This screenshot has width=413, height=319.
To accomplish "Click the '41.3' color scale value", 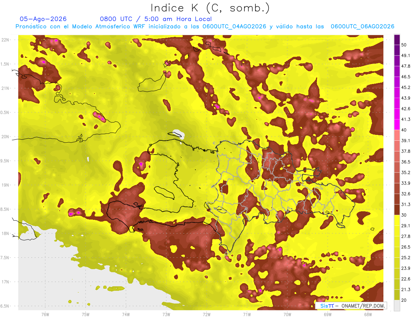I will click(x=405, y=119).
